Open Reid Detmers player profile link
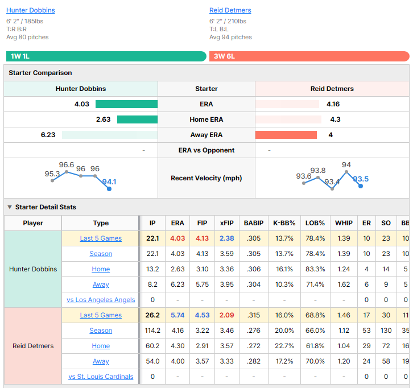This screenshot has height=388, width=413. click(230, 10)
